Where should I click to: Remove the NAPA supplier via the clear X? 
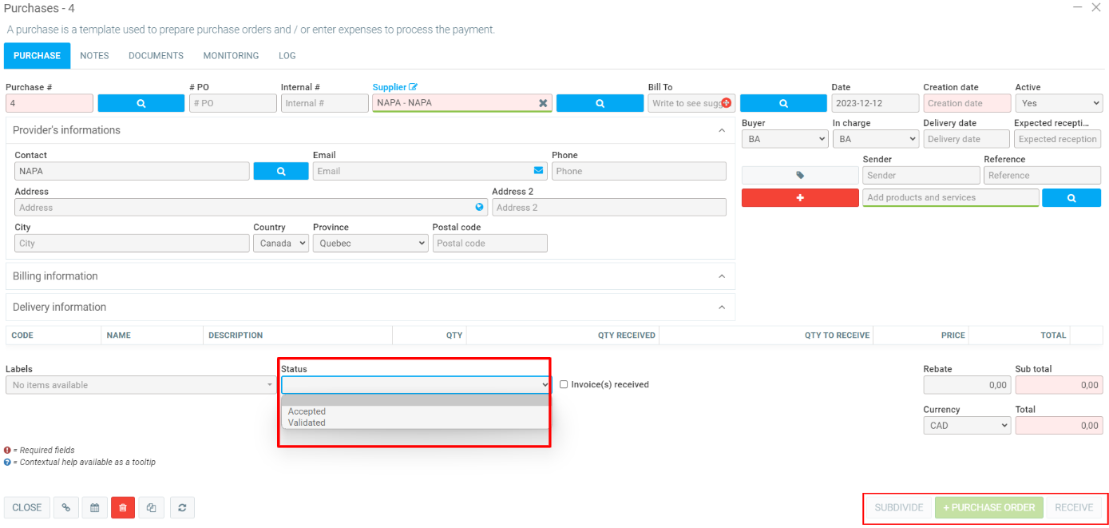(x=542, y=102)
